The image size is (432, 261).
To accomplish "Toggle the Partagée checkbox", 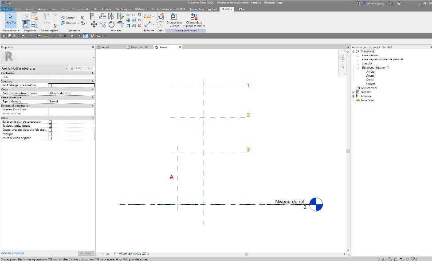I will tap(50, 134).
